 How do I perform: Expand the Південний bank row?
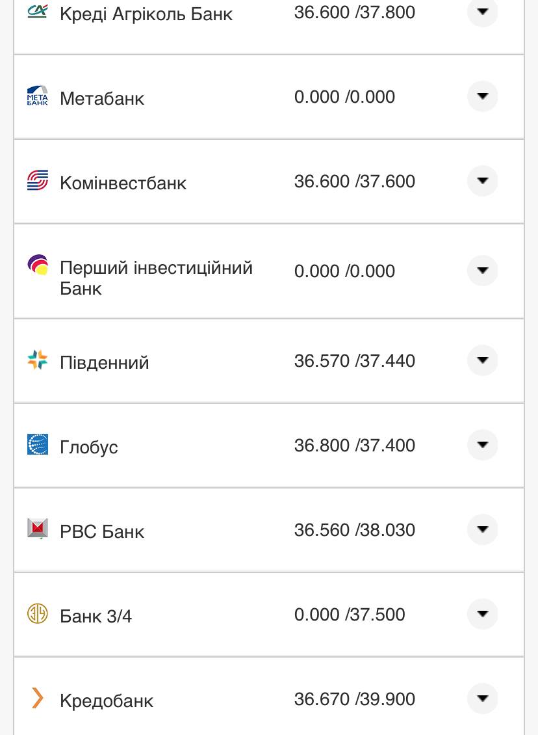pyautogui.click(x=482, y=360)
